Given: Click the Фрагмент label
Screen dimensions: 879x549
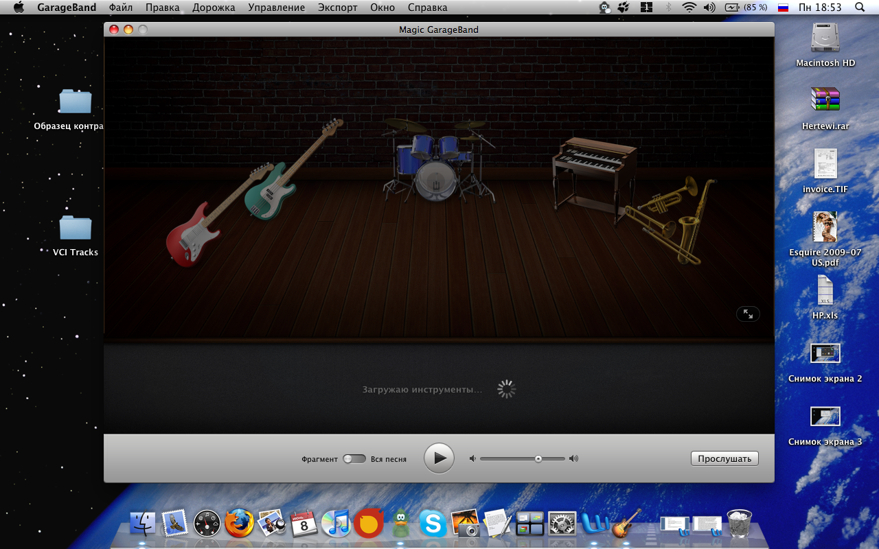Looking at the screenshot, I should coord(319,459).
